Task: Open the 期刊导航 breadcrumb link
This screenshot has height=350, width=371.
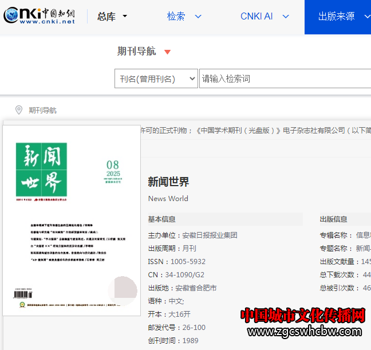Action: (x=43, y=111)
